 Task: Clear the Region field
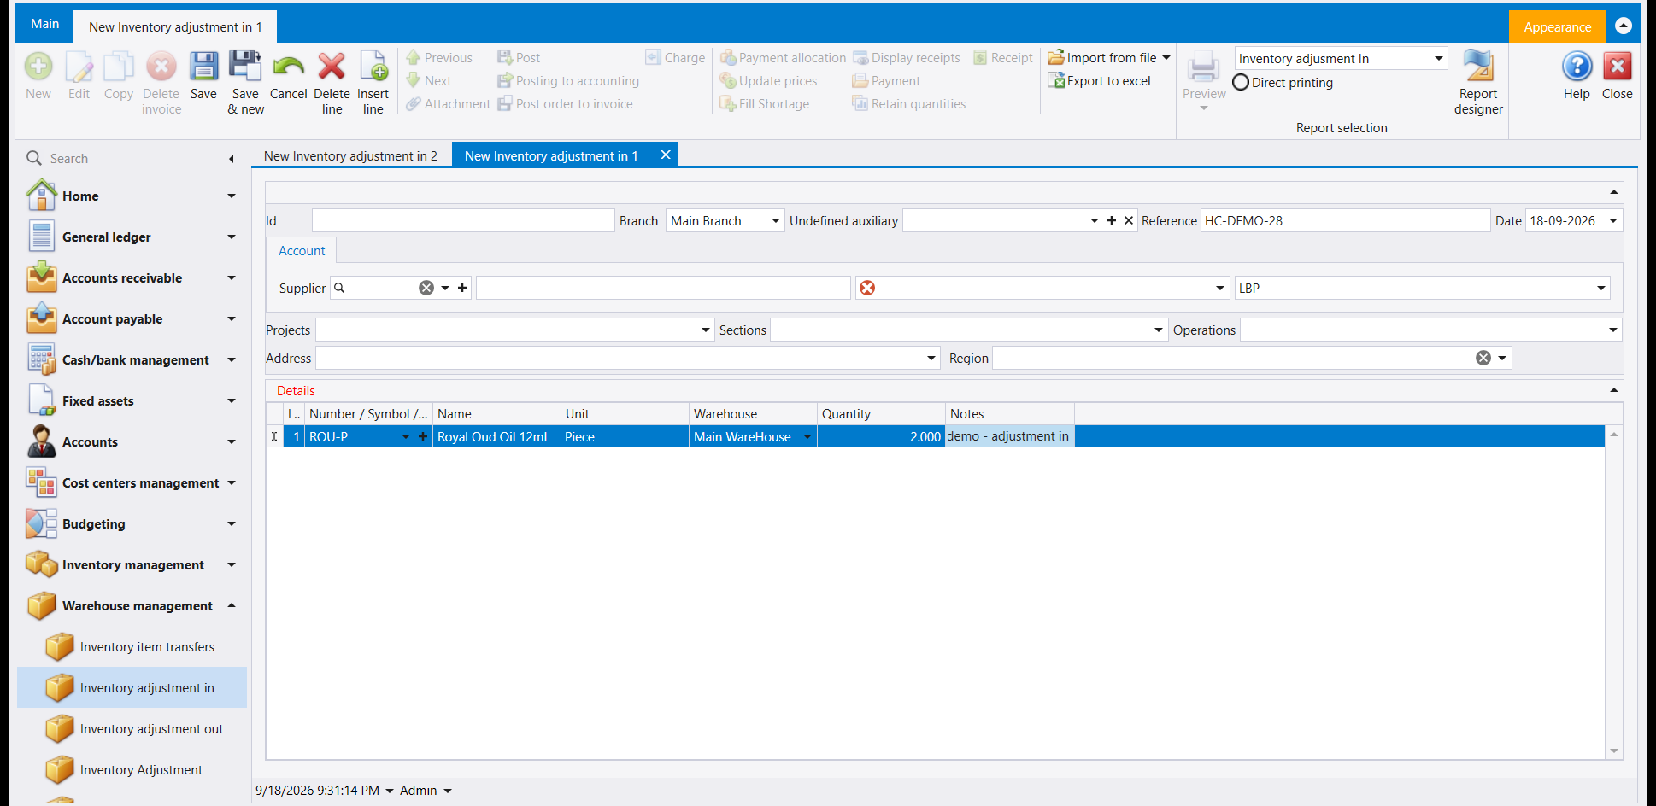[1483, 358]
